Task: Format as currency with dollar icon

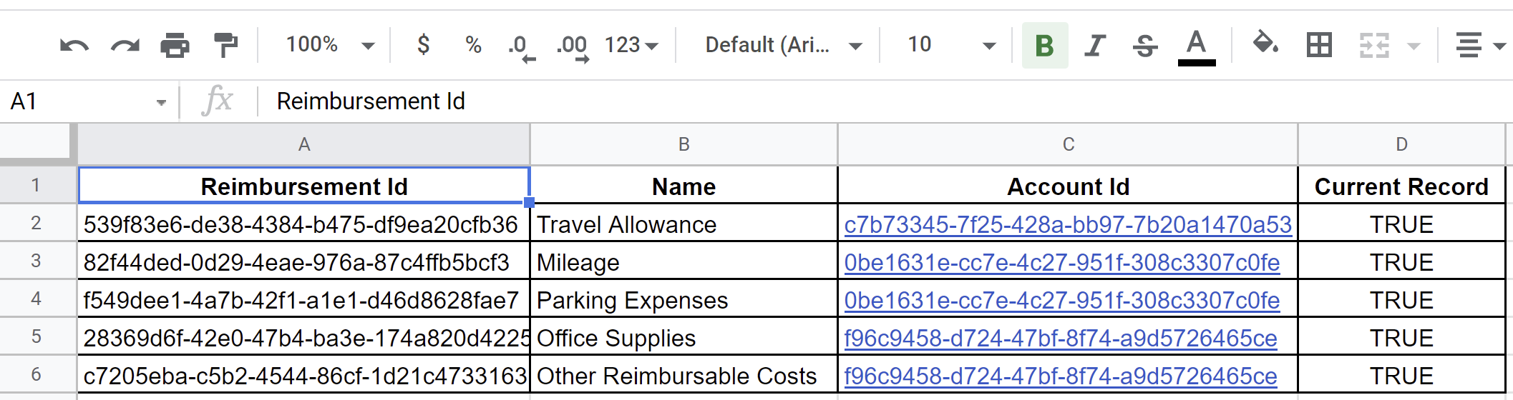Action: click(423, 45)
